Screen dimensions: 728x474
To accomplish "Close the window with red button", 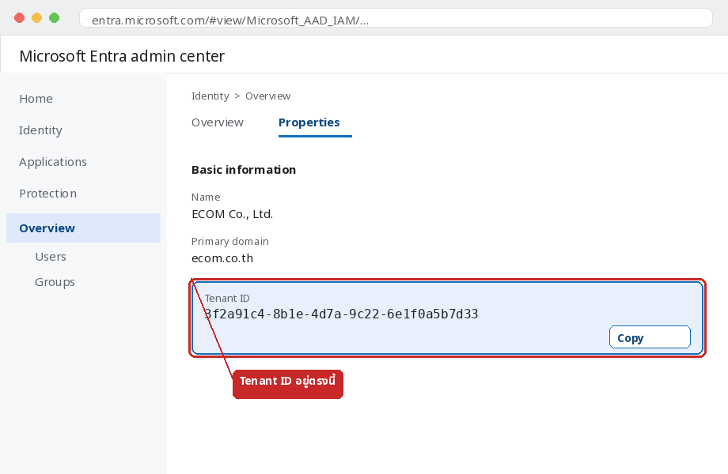I will (x=20, y=18).
